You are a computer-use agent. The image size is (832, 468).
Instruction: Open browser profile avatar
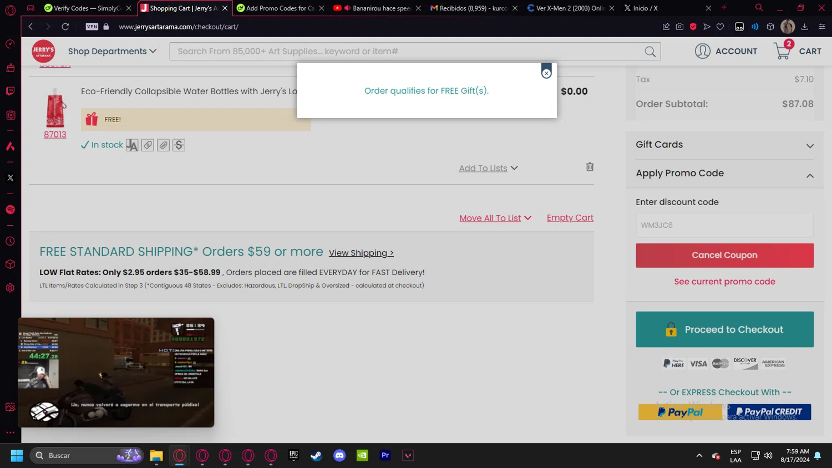pyautogui.click(x=788, y=27)
